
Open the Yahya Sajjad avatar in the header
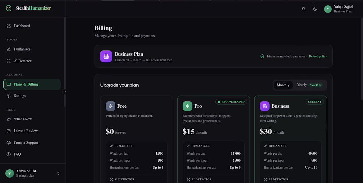(328, 9)
